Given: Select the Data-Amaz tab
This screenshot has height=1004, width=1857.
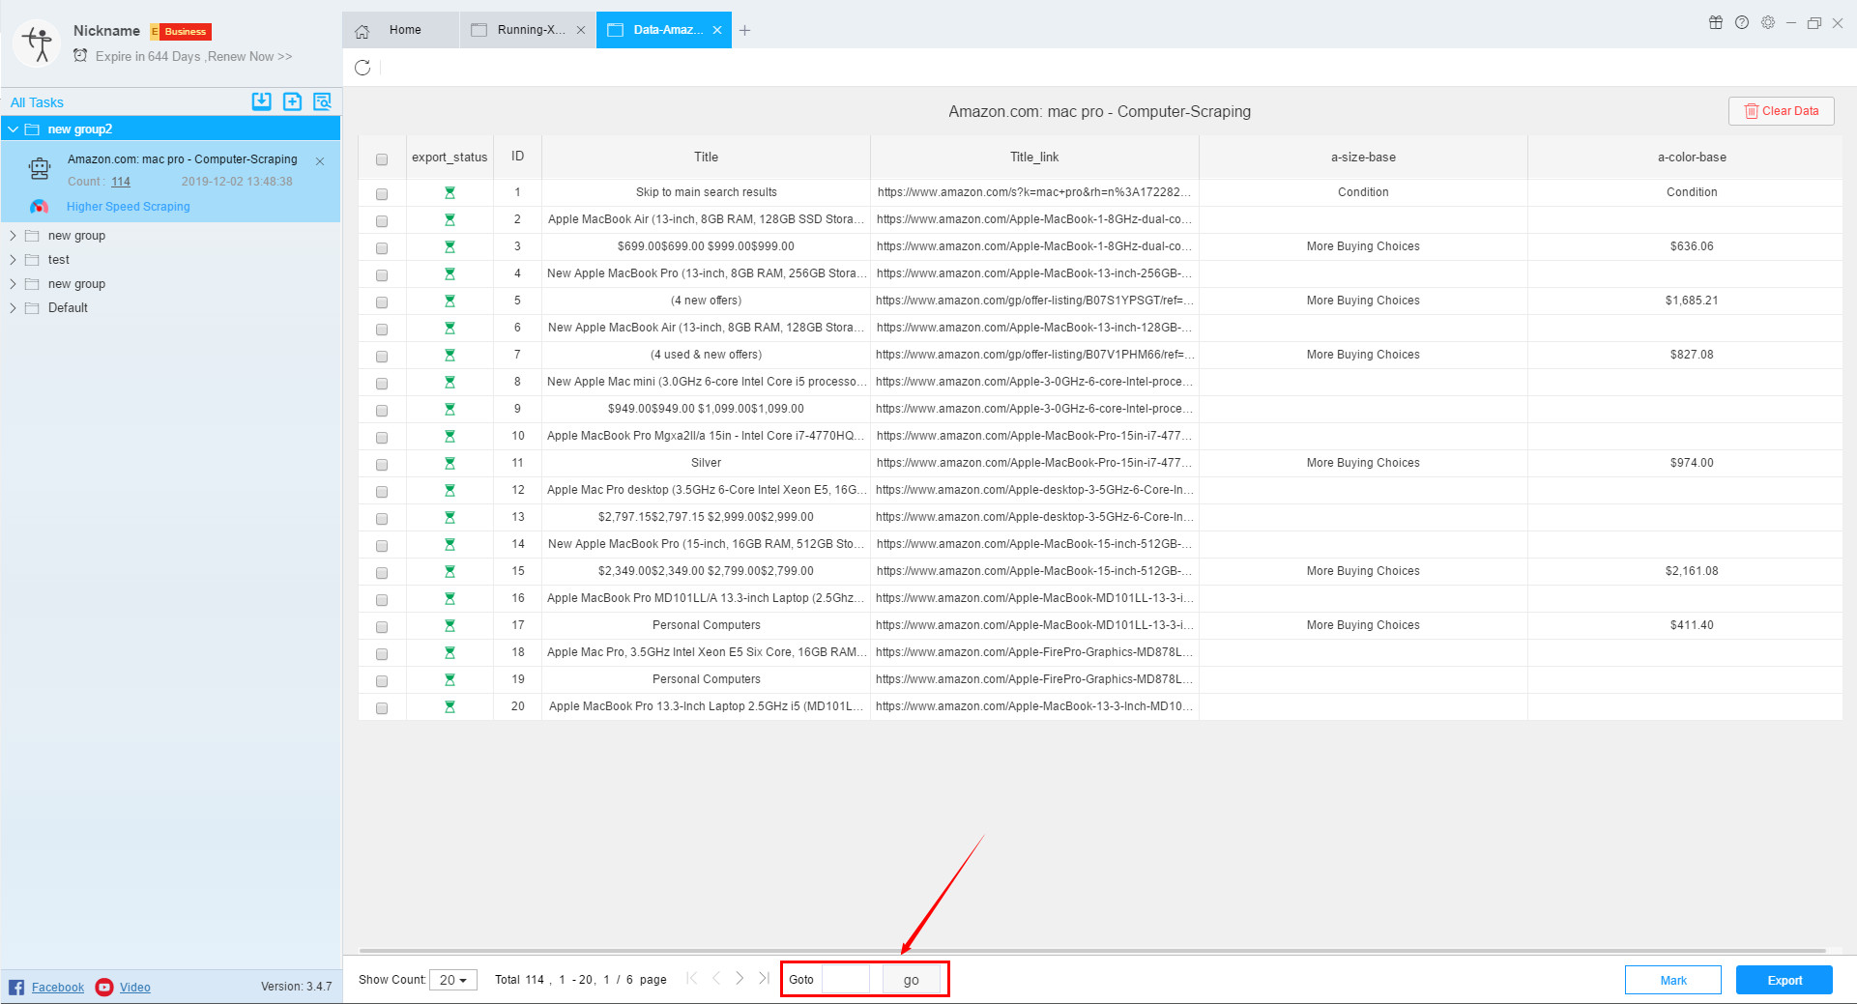Looking at the screenshot, I should tap(664, 30).
